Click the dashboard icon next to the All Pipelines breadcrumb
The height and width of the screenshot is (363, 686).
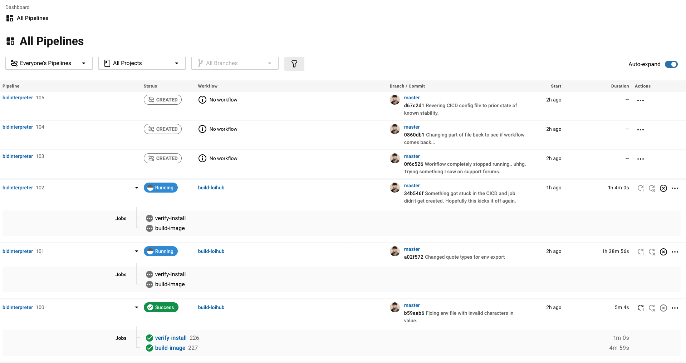click(x=10, y=18)
